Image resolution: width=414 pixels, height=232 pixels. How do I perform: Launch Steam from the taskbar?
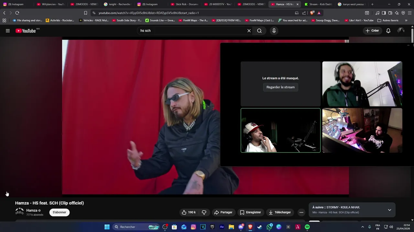pyautogui.click(x=260, y=227)
